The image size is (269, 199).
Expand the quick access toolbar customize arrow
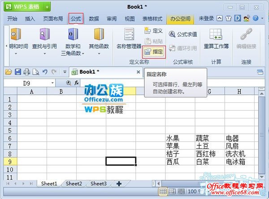[x=65, y=72]
